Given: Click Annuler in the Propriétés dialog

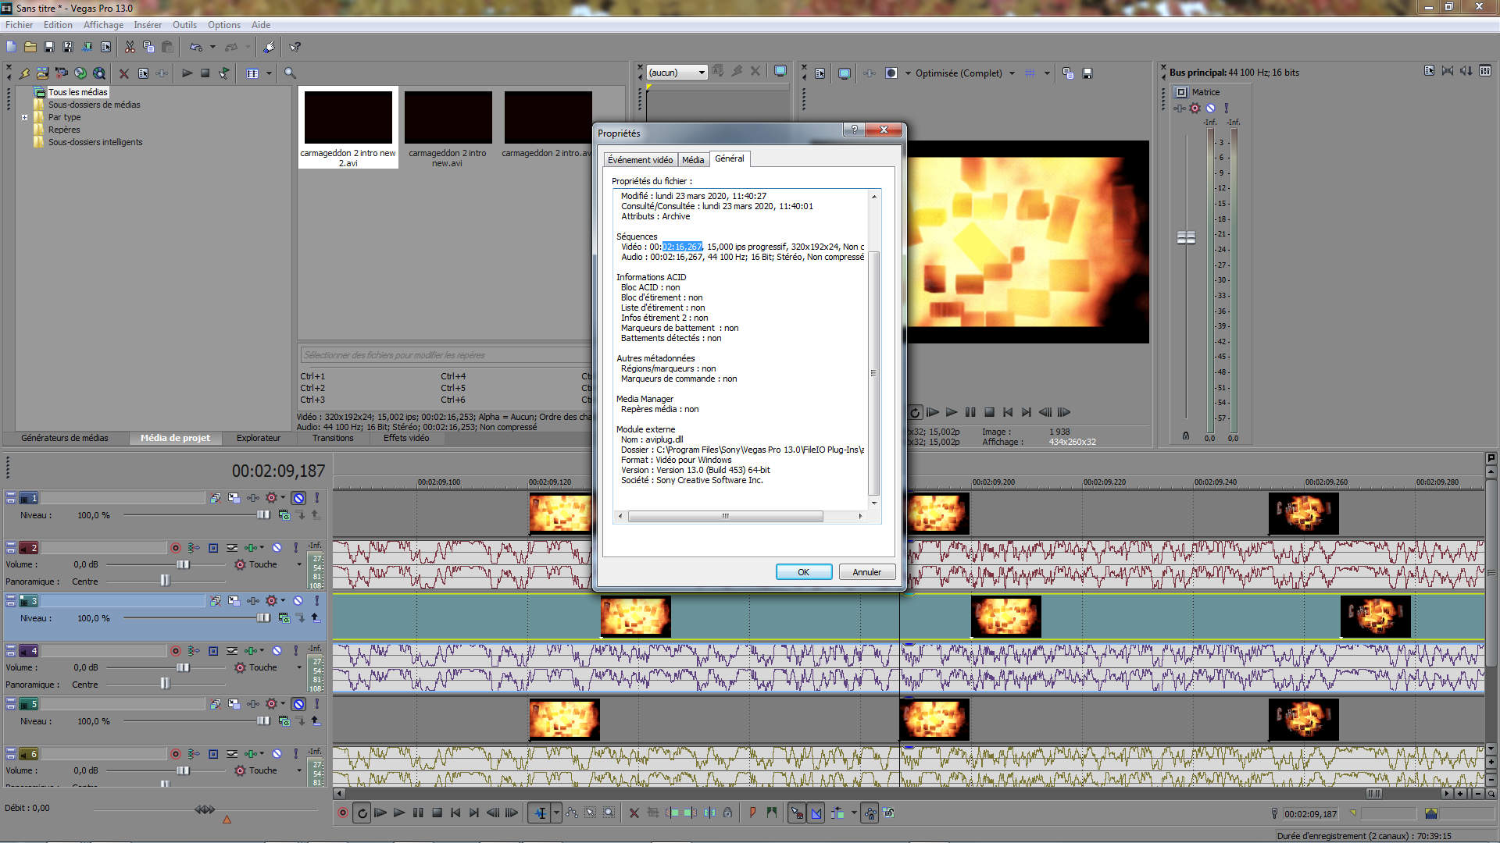Looking at the screenshot, I should point(866,571).
